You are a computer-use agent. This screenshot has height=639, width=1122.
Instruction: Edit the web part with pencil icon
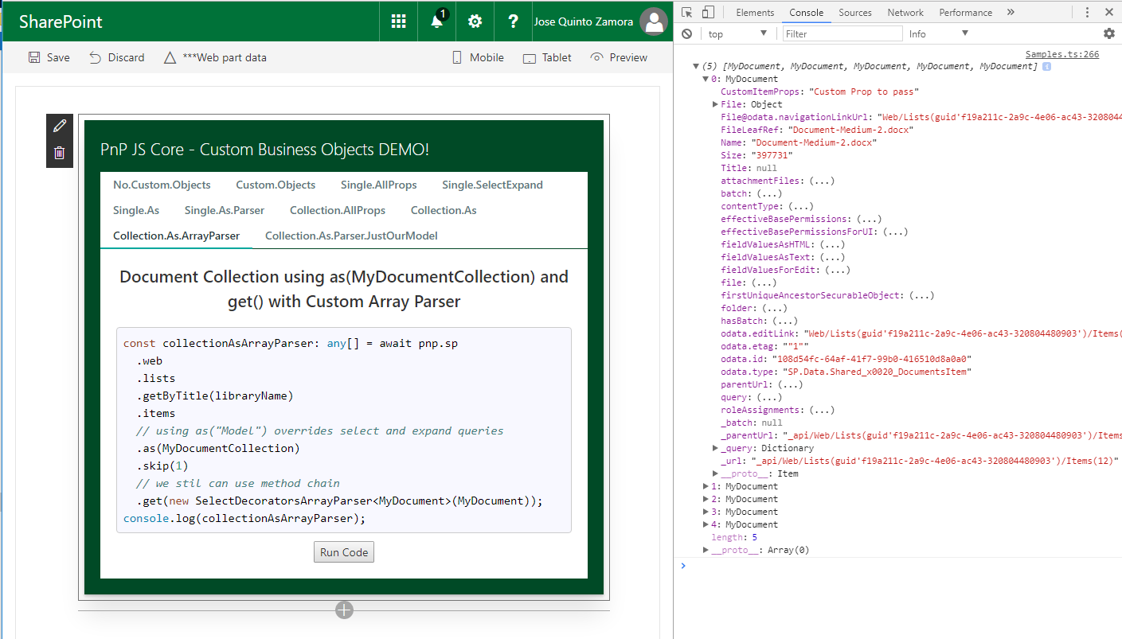60,126
